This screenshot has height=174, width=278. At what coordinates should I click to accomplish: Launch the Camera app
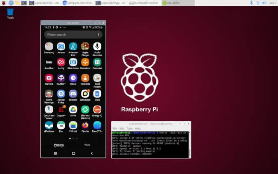point(49,78)
